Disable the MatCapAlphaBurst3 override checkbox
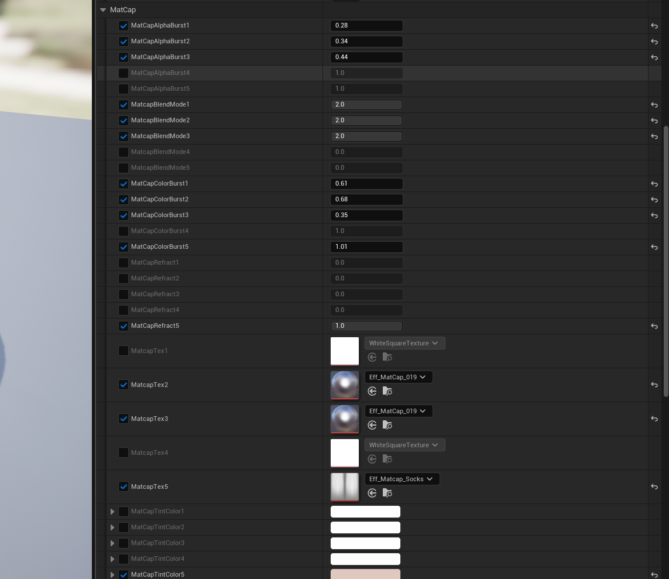Image resolution: width=669 pixels, height=579 pixels. (x=123, y=57)
